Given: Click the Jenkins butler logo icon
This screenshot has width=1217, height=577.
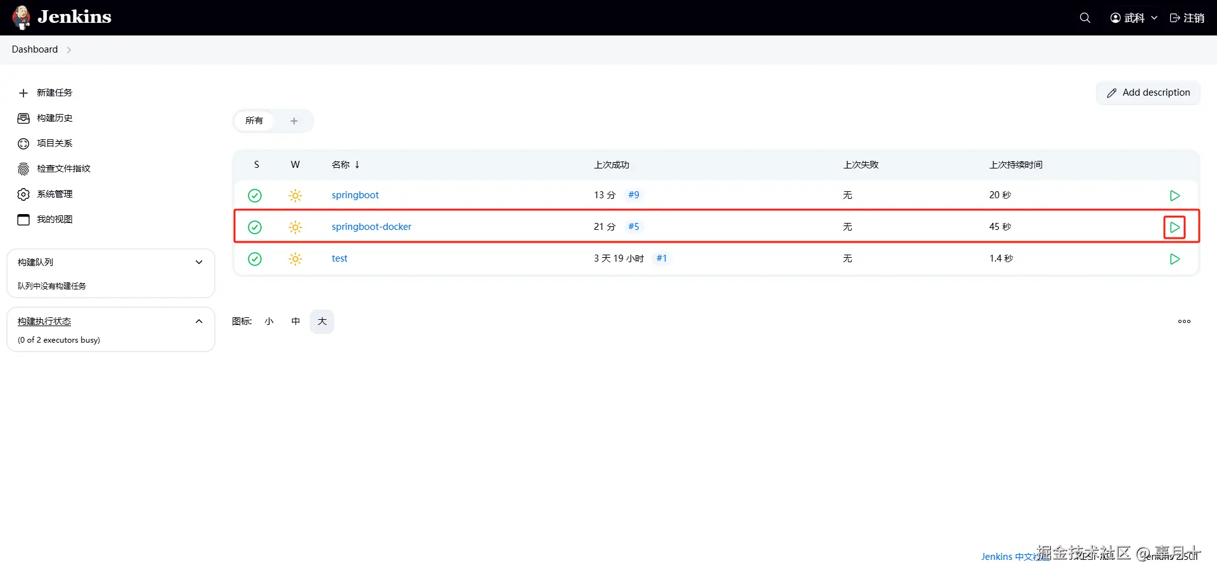Looking at the screenshot, I should (x=22, y=18).
